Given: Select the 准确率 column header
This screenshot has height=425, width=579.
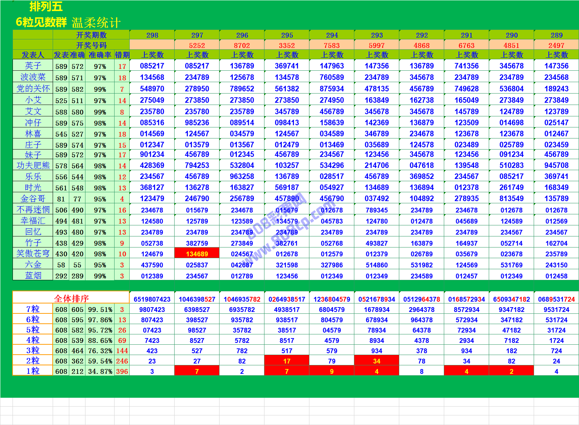Looking at the screenshot, I should pos(99,55).
